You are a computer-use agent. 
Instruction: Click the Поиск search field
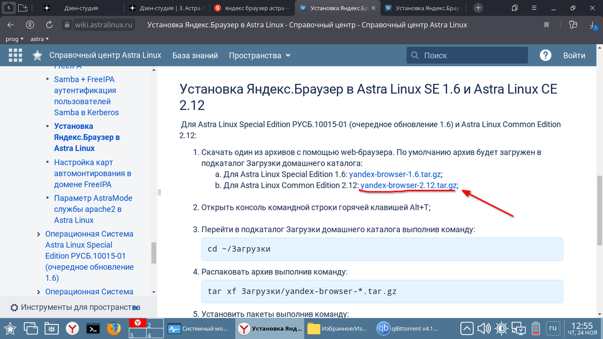coord(467,55)
